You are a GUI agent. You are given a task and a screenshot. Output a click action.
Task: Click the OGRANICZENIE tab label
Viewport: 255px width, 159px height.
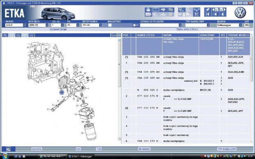click(x=58, y=30)
